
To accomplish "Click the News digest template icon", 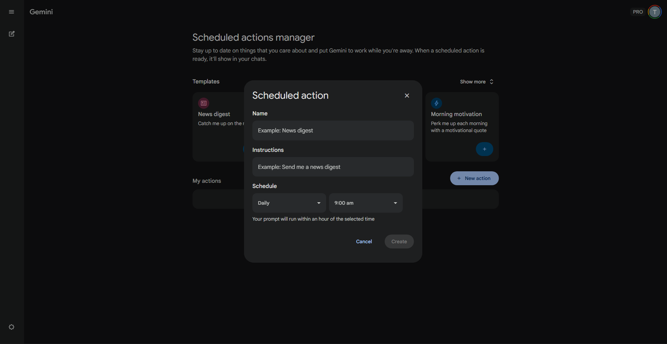I will 204,103.
